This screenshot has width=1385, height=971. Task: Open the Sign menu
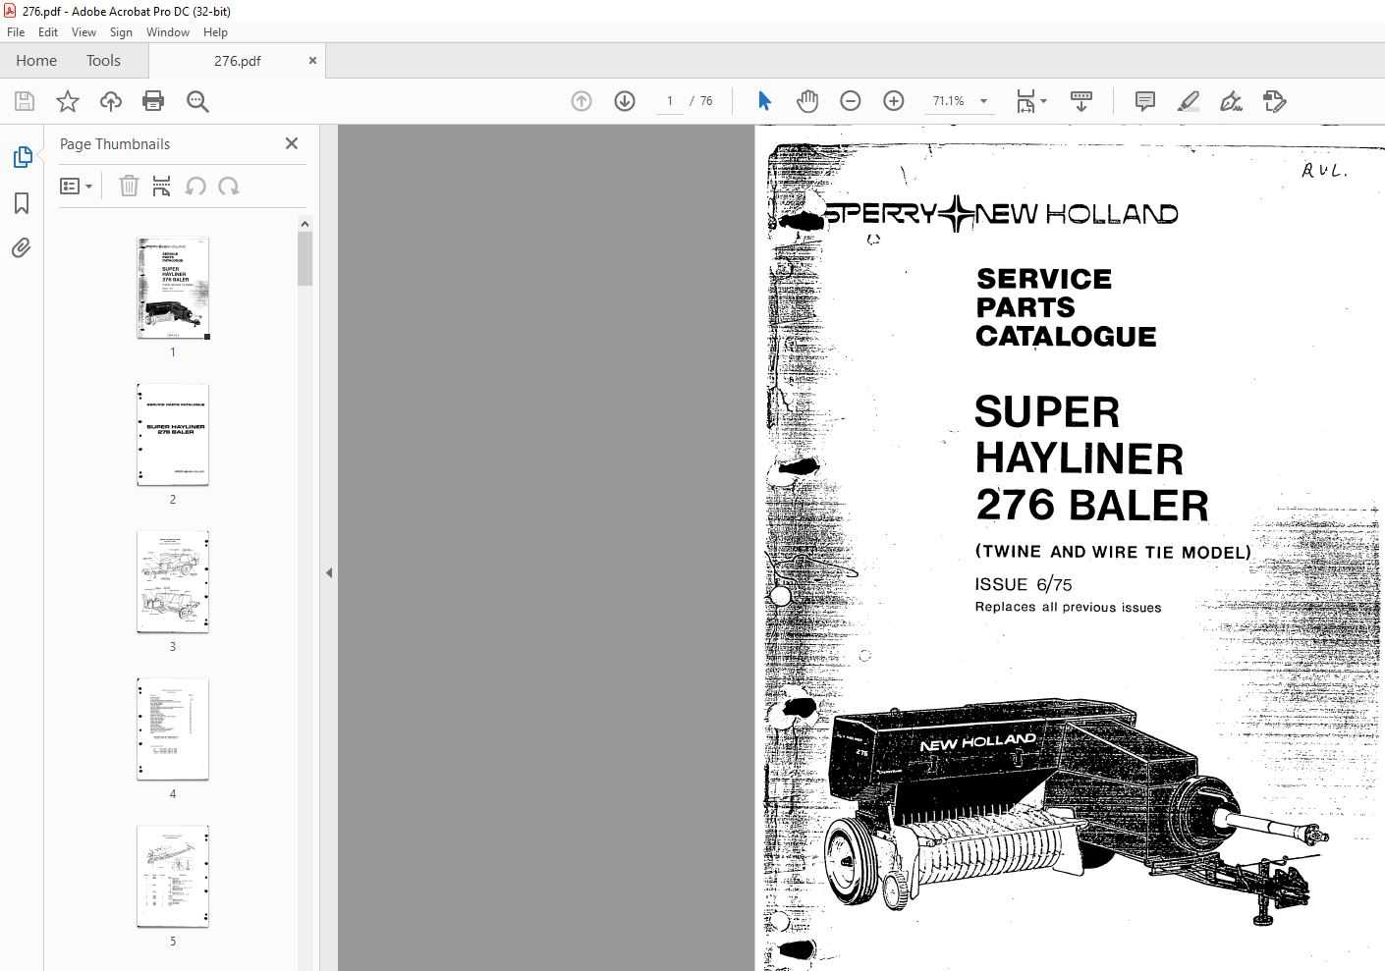pyautogui.click(x=121, y=31)
